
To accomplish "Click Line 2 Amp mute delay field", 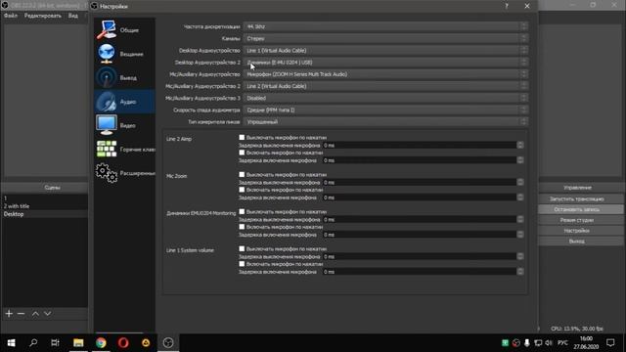I will coord(420,146).
